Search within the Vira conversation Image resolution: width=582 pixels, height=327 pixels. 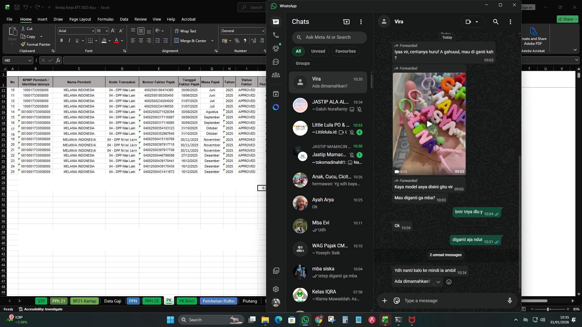(496, 22)
